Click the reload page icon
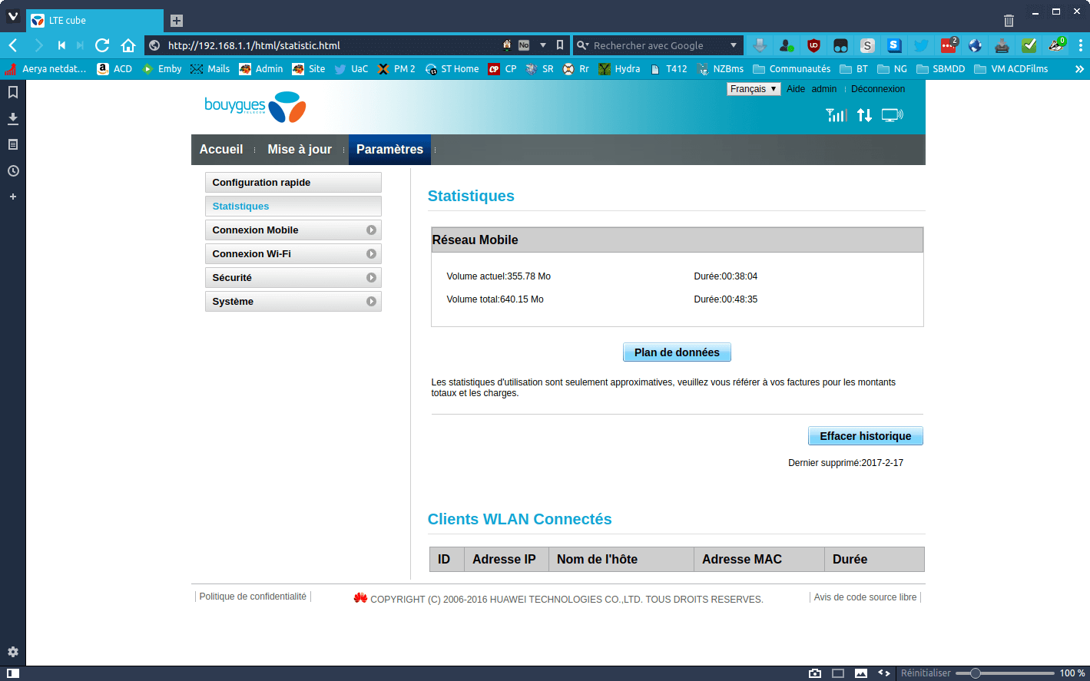The height and width of the screenshot is (681, 1090). coord(102,45)
